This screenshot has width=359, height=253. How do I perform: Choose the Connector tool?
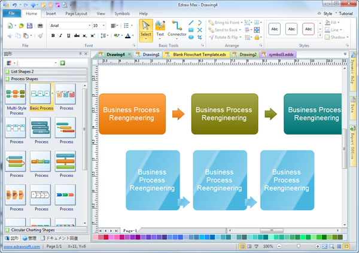[177, 29]
